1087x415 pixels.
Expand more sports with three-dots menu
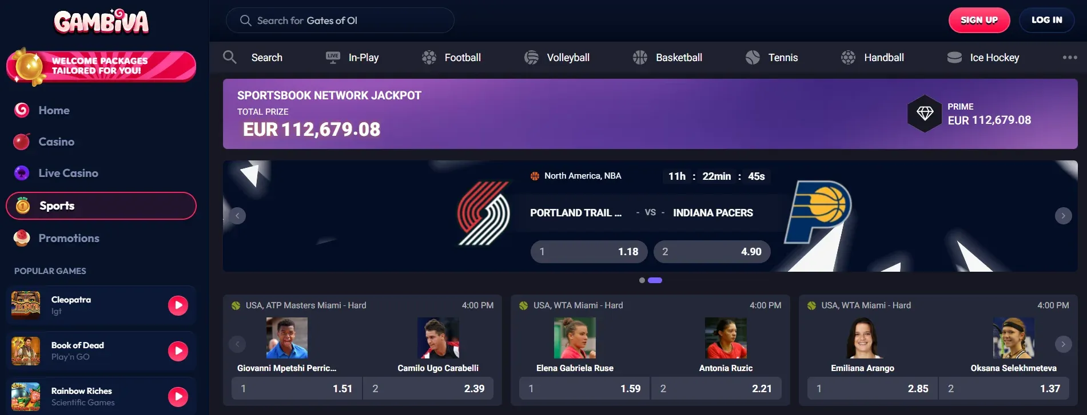tap(1070, 57)
